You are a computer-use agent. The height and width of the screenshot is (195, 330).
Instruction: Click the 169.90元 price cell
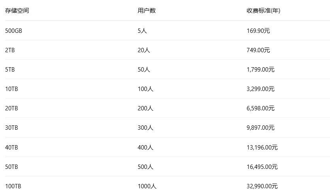point(258,30)
